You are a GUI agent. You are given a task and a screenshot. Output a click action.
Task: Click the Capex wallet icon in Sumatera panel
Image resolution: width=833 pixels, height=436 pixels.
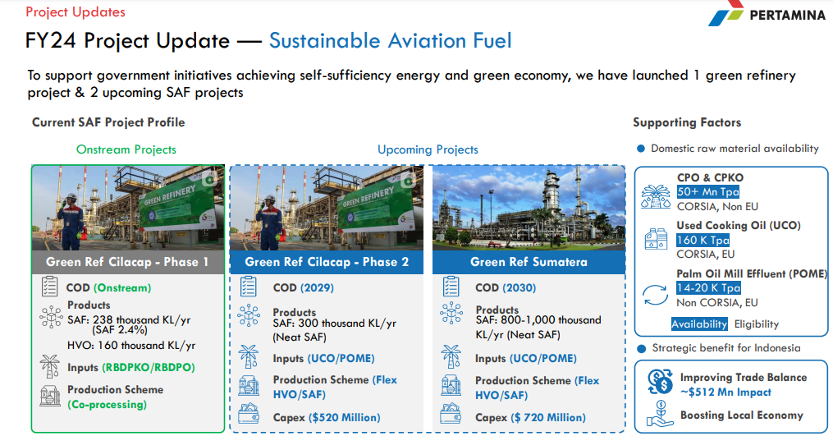[x=451, y=415]
